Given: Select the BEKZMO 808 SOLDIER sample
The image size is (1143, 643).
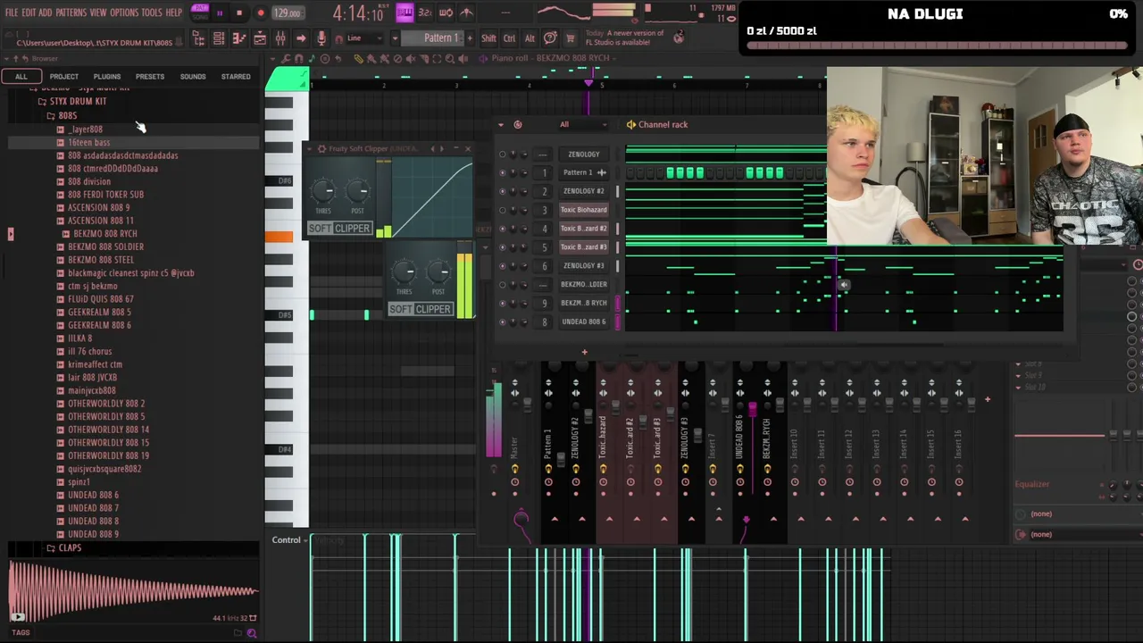Looking at the screenshot, I should [x=105, y=246].
